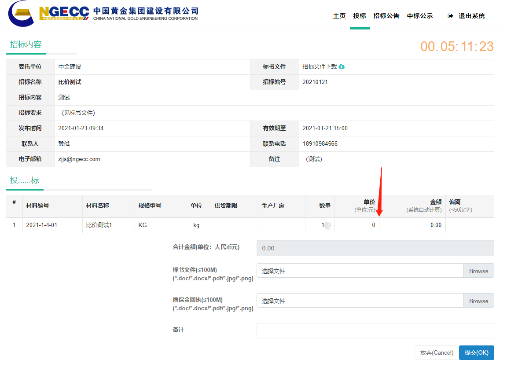
Task: Click the cloud download icon
Action: tap(342, 67)
